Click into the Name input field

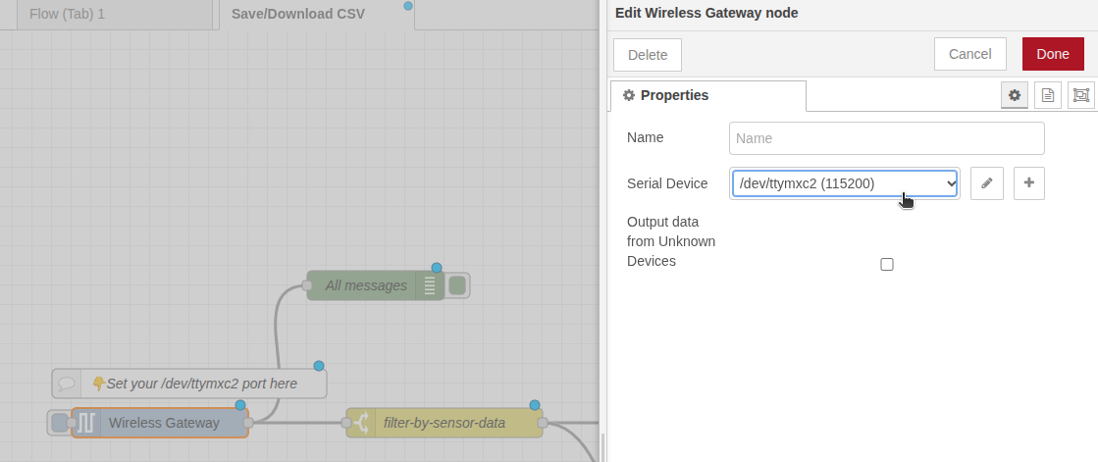point(886,138)
